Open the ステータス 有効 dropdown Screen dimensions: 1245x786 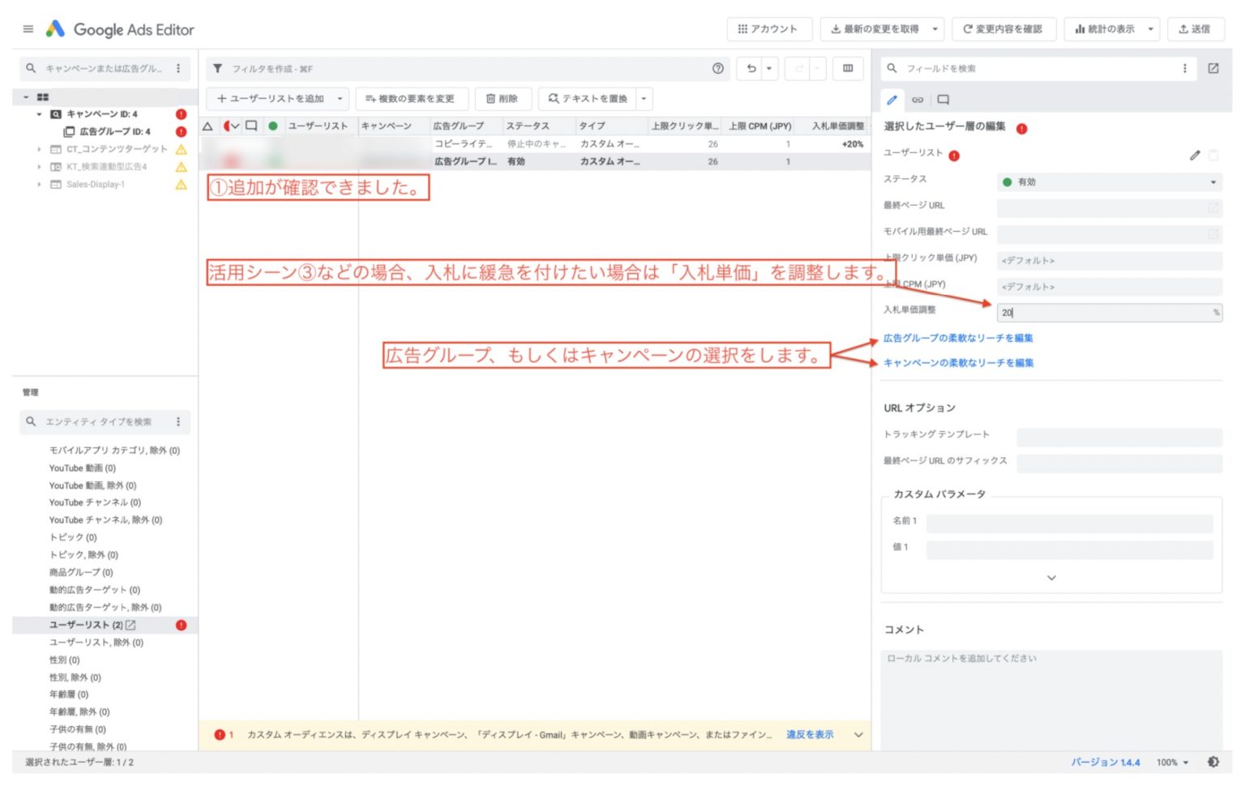pos(1109,182)
